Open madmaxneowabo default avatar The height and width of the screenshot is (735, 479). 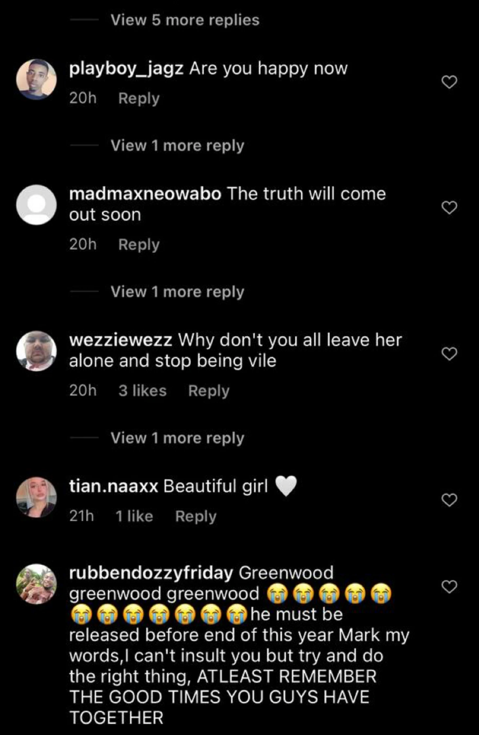point(36,205)
